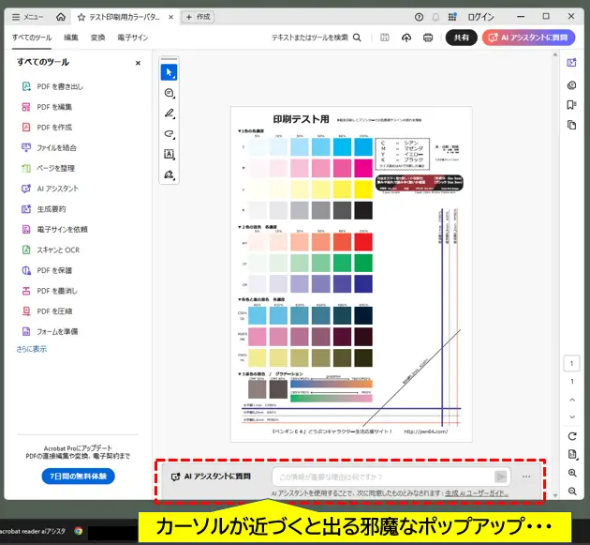Close the すべてのツール panel
Viewport: 590px width, 545px height.
138,63
